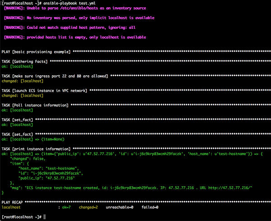Click the '"msg": "ECS instance test-hostname created' text
Image resolution: width=271 pixels, height=221 pixels.
(55, 188)
